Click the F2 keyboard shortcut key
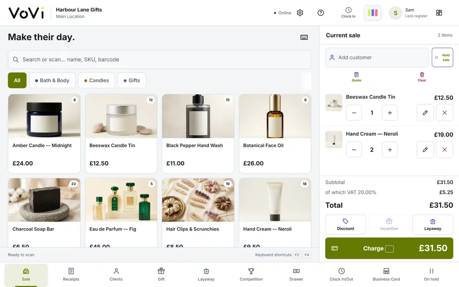Screen dimensions: 459x287 297,255
